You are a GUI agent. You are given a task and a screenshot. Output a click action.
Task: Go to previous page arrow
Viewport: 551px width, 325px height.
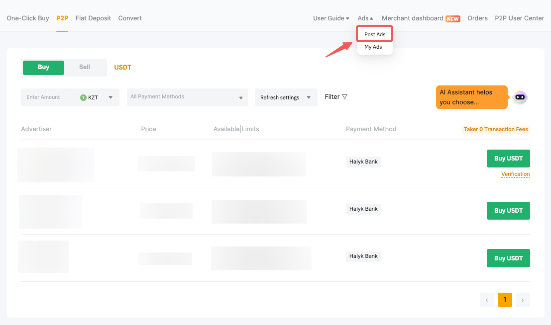487,300
